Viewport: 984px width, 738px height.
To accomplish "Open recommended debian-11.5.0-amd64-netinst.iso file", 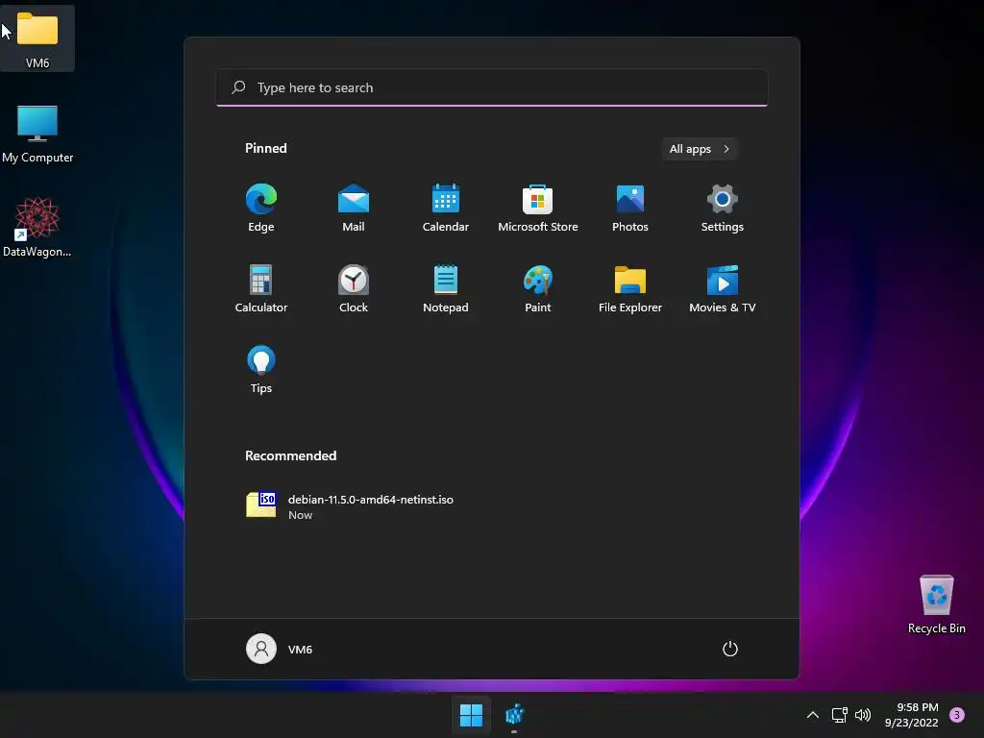I will [350, 506].
